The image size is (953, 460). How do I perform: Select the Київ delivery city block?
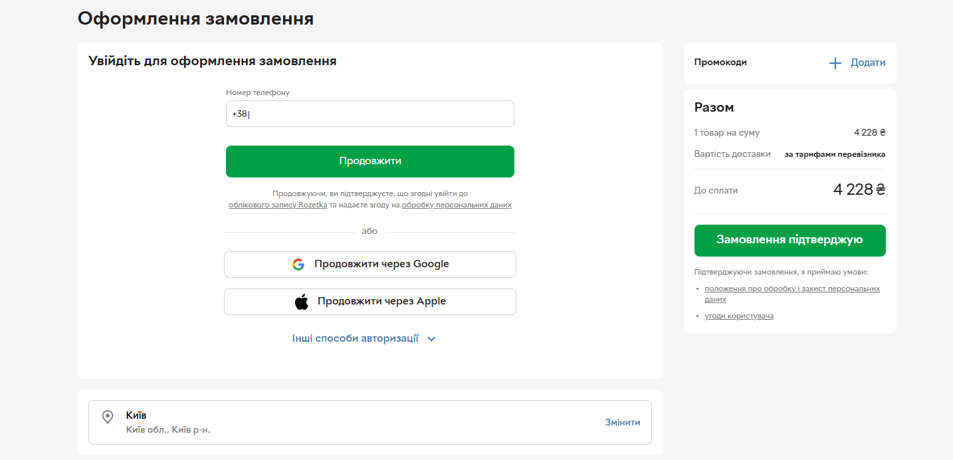pyautogui.click(x=370, y=422)
